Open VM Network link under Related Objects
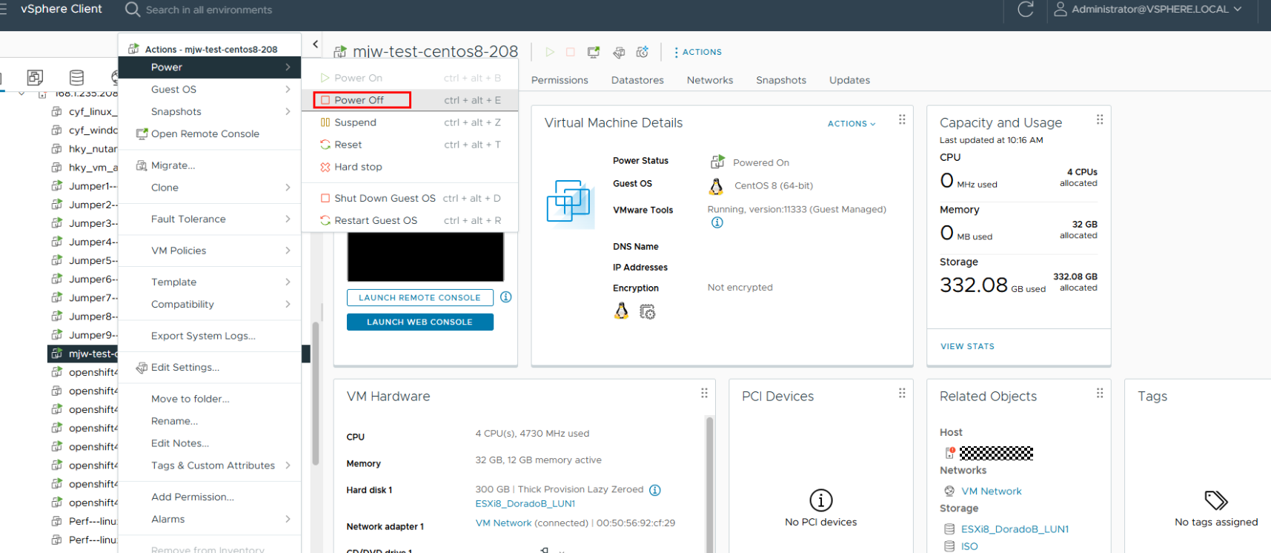Screen dimensions: 1271x553 pos(991,491)
